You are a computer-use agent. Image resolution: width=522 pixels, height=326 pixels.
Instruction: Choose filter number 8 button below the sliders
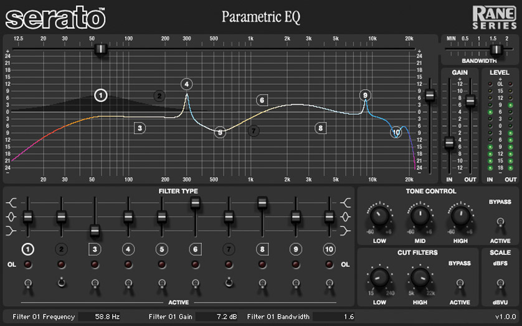262,249
